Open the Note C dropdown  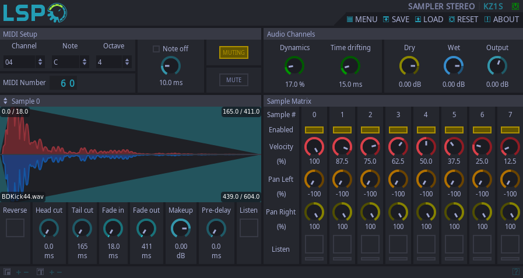pyautogui.click(x=70, y=62)
